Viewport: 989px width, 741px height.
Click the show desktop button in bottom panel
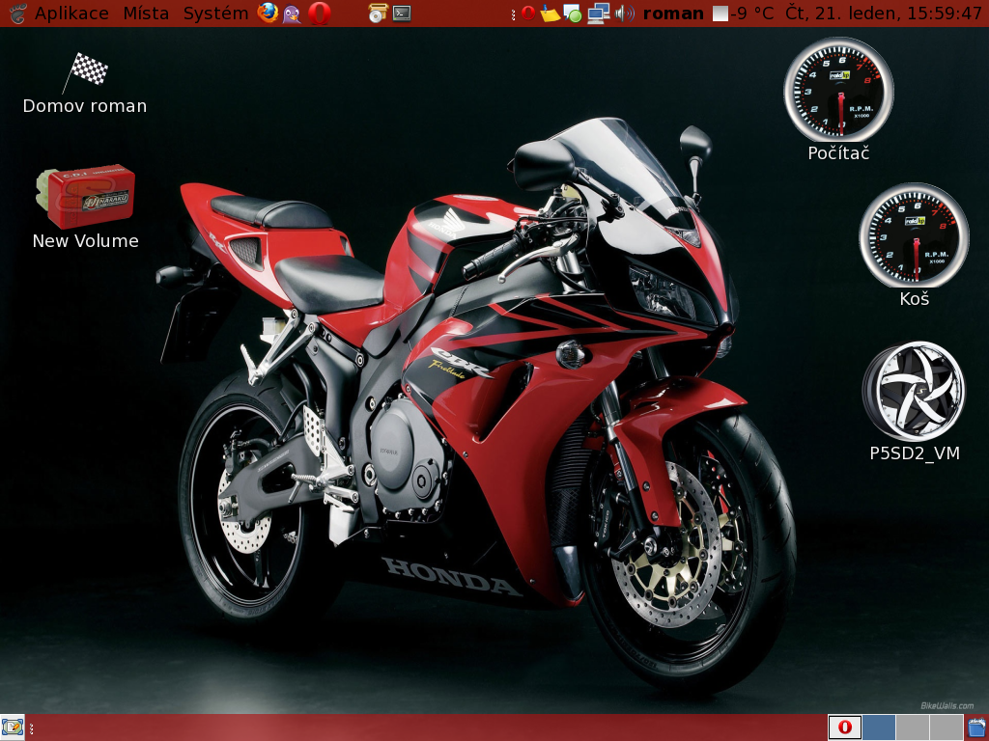[x=13, y=727]
